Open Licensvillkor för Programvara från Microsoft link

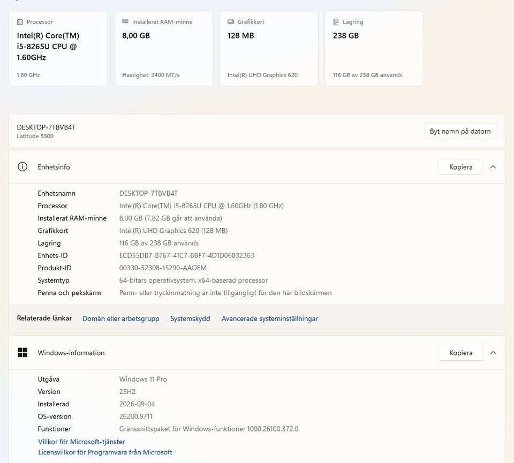105,452
